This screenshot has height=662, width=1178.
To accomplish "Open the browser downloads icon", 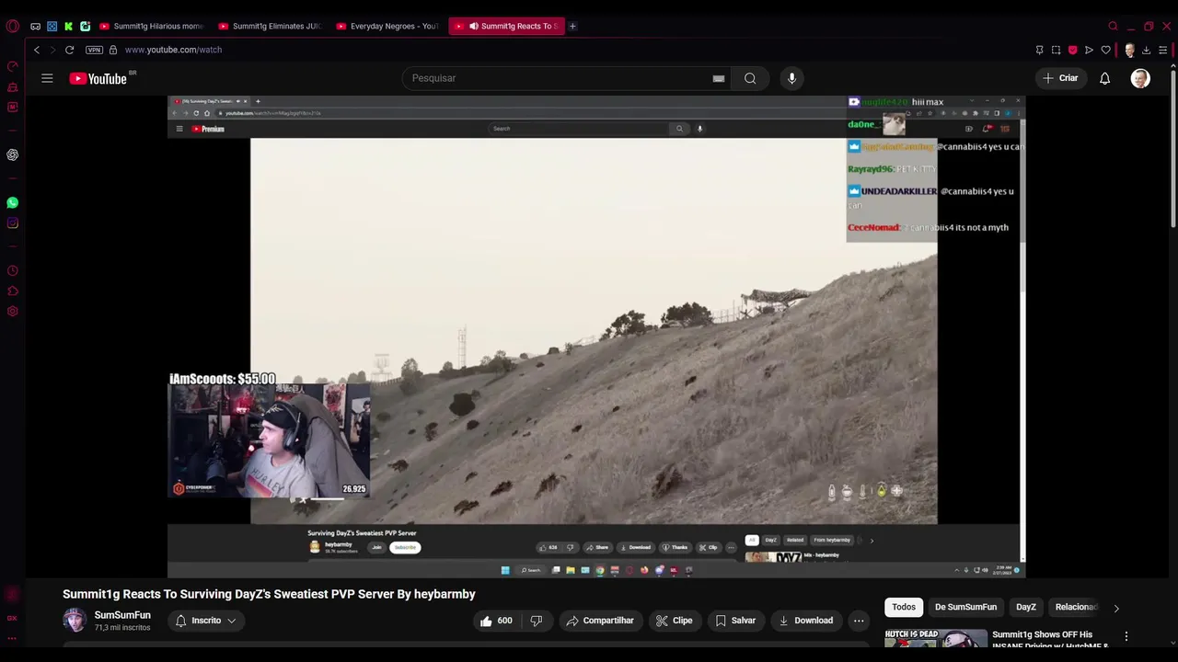I will pyautogui.click(x=1146, y=50).
